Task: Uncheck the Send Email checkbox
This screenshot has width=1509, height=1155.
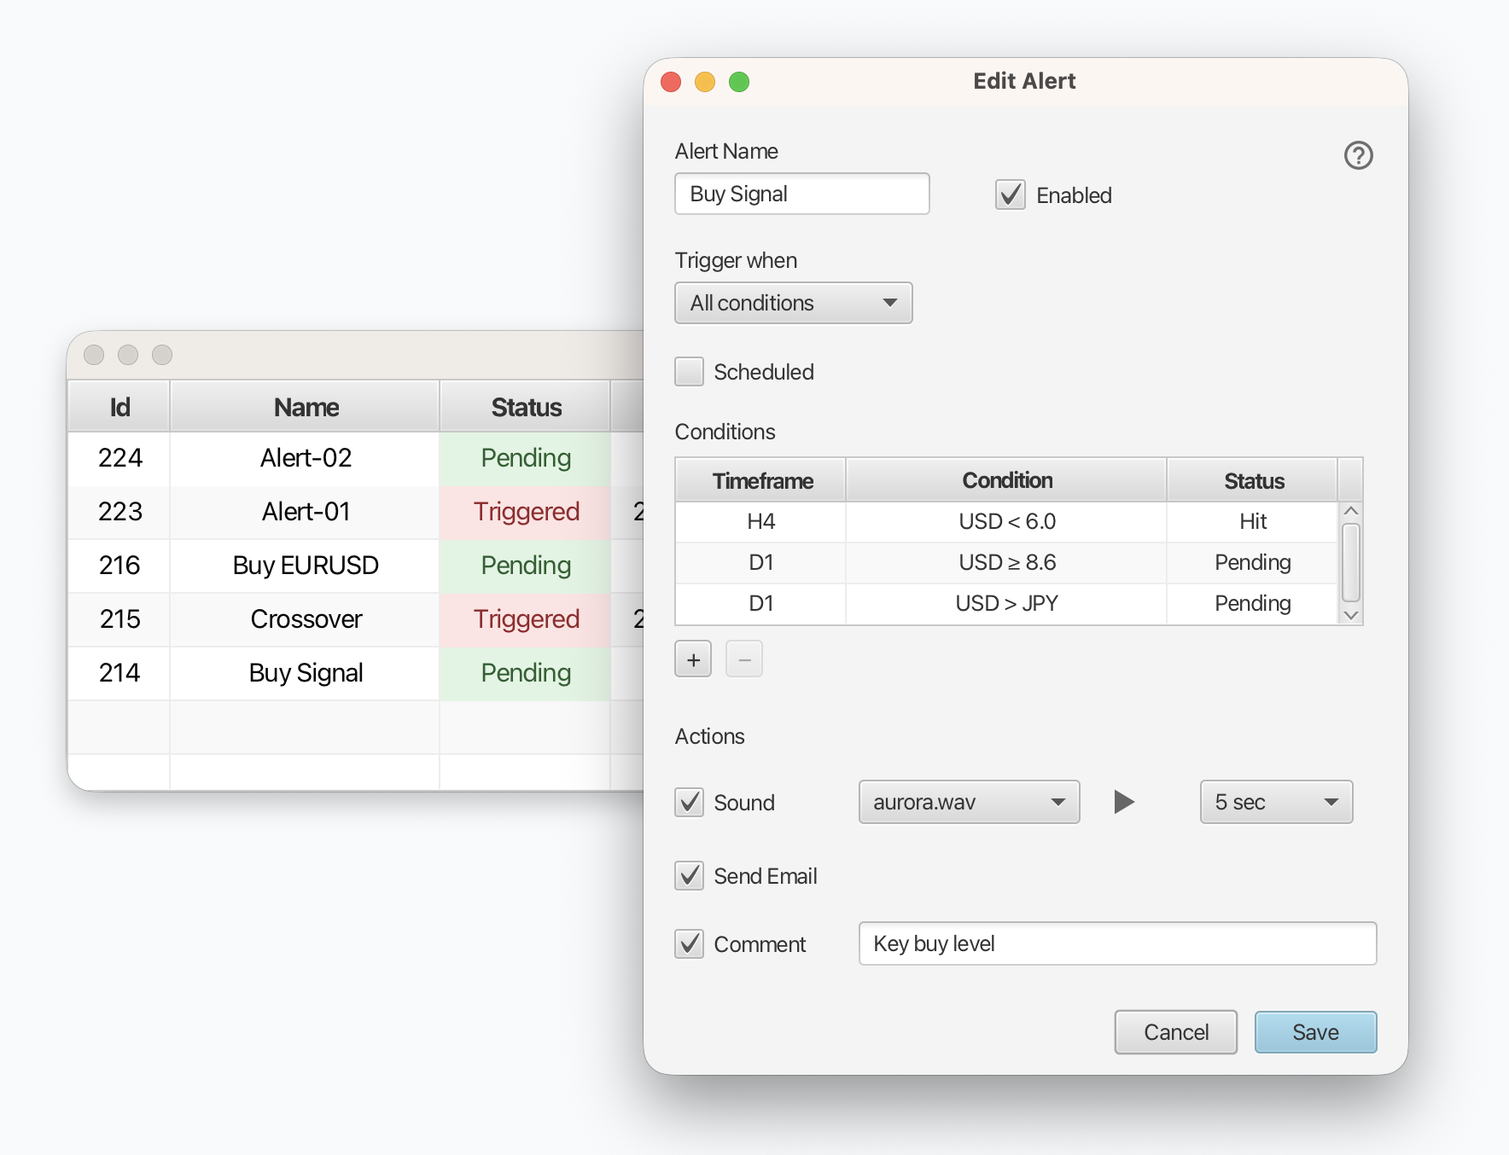Action: (x=689, y=875)
